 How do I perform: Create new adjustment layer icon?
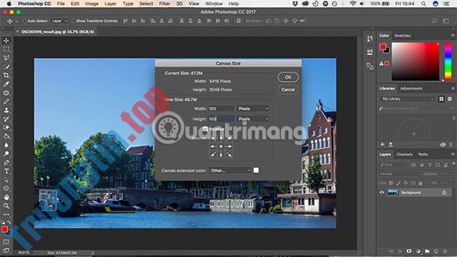418,251
